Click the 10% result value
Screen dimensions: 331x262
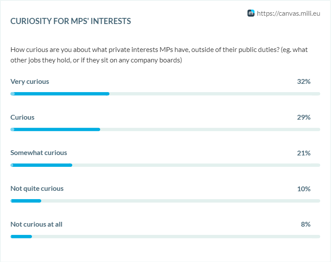tap(303, 189)
